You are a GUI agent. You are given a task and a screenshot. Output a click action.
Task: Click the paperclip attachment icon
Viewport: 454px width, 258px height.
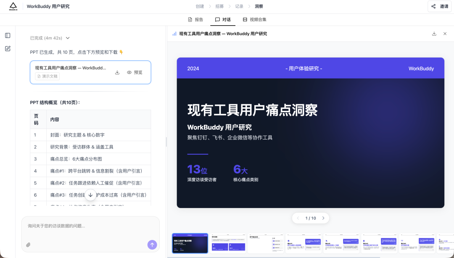tap(28, 245)
